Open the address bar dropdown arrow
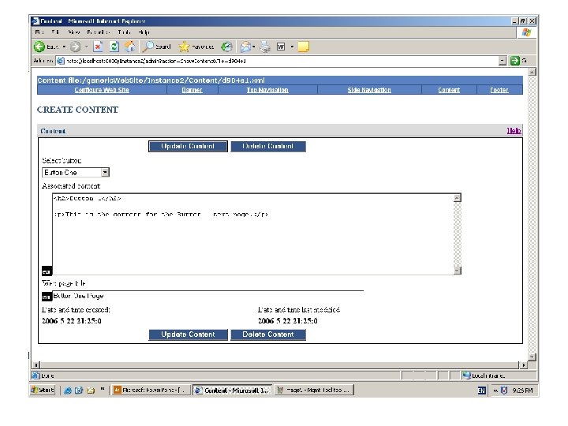This screenshot has height=426, width=568. pyautogui.click(x=503, y=61)
